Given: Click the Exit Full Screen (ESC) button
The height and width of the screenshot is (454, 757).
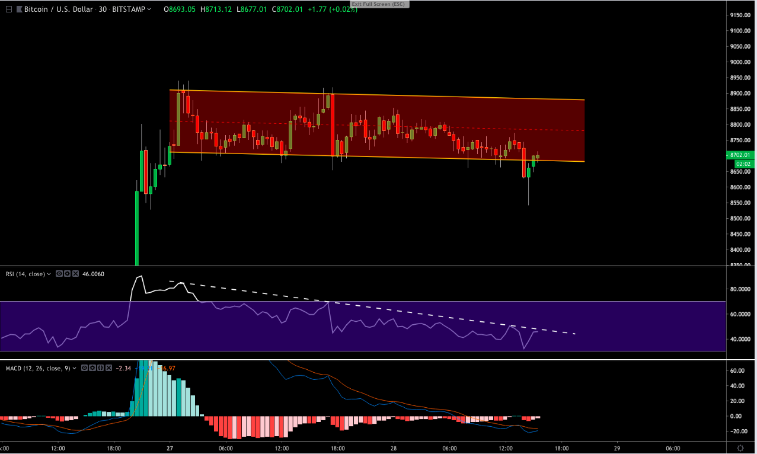Looking at the screenshot, I should [378, 4].
